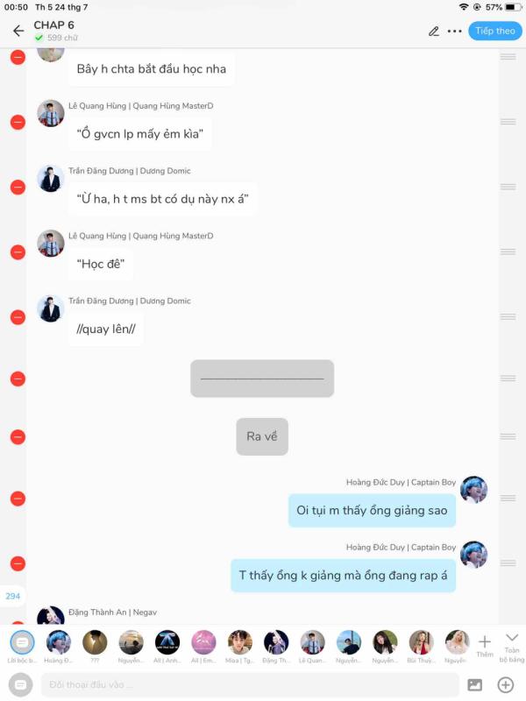
Task: Remove the "Học đê" message with red minus
Action: (18, 252)
